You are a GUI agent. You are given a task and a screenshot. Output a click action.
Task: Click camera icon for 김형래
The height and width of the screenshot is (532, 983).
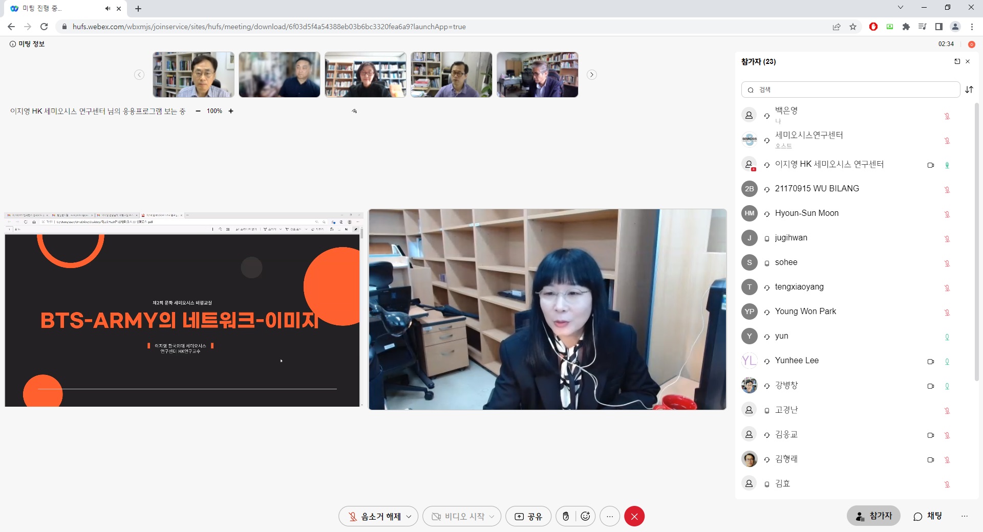[x=931, y=460]
